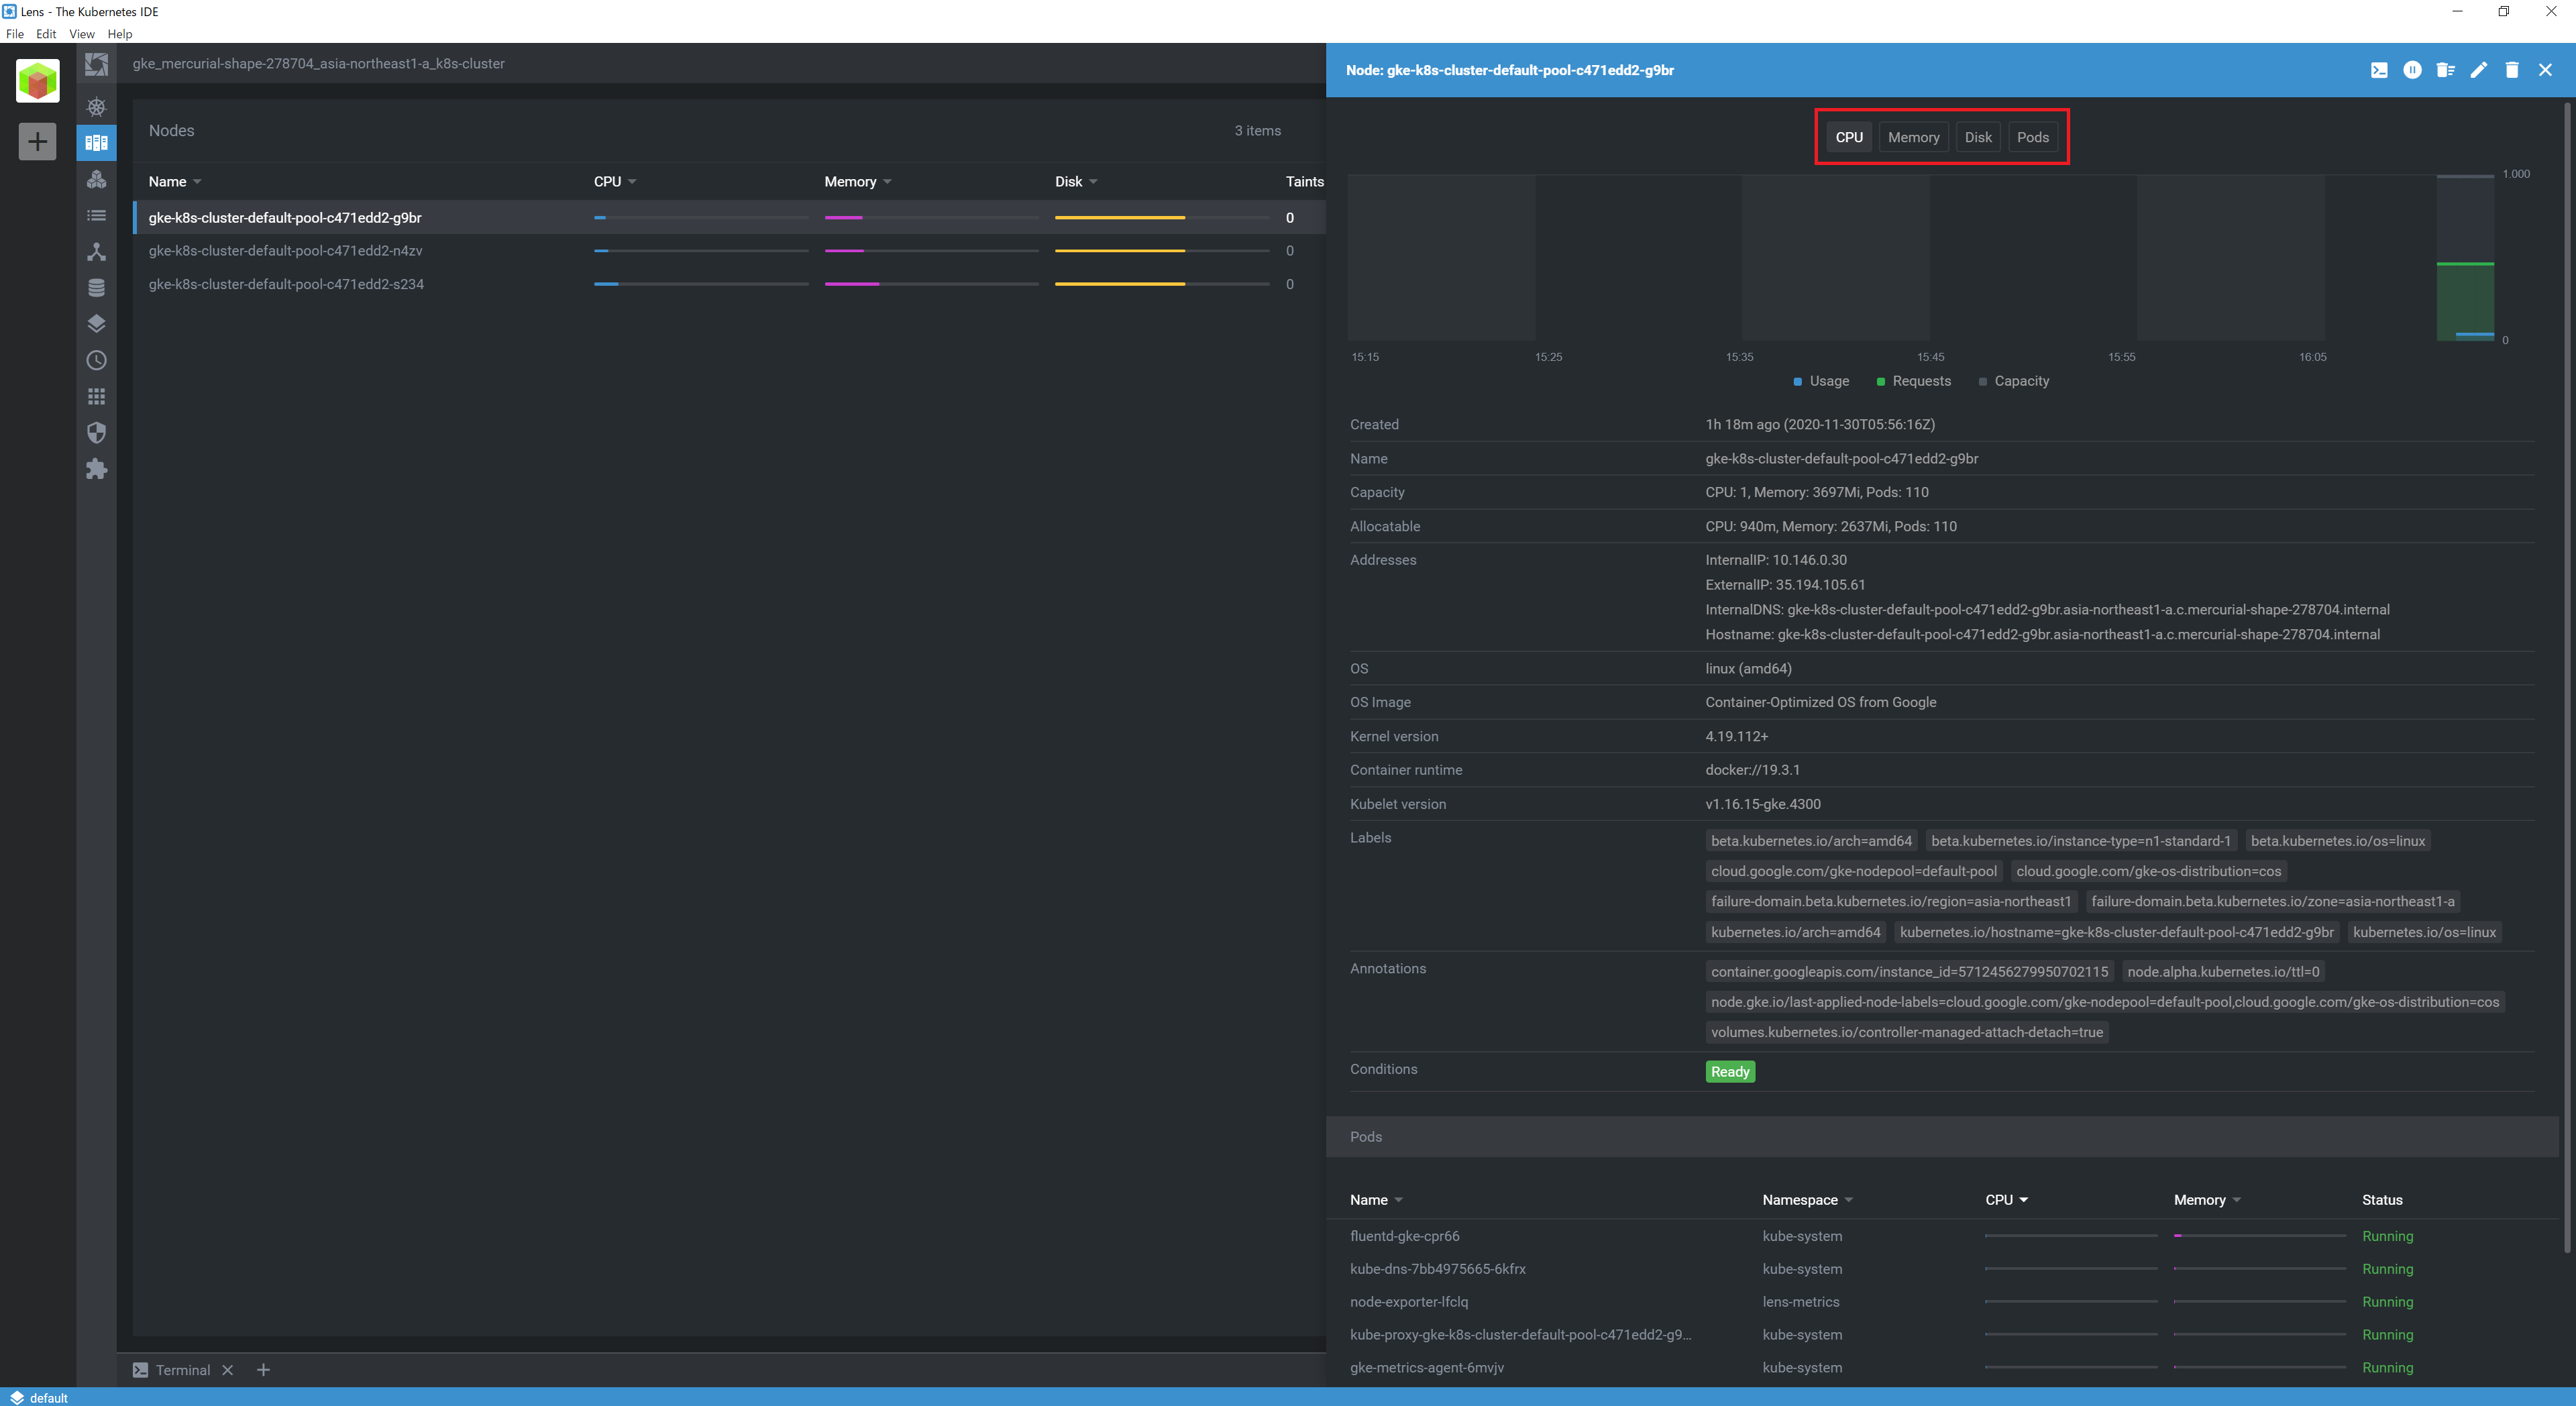Open the Storage database icon in sidebar
The height and width of the screenshot is (1406, 2576).
pos(97,288)
